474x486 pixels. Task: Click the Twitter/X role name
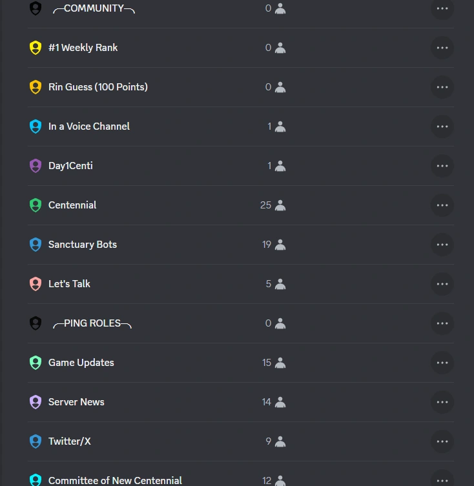point(70,441)
